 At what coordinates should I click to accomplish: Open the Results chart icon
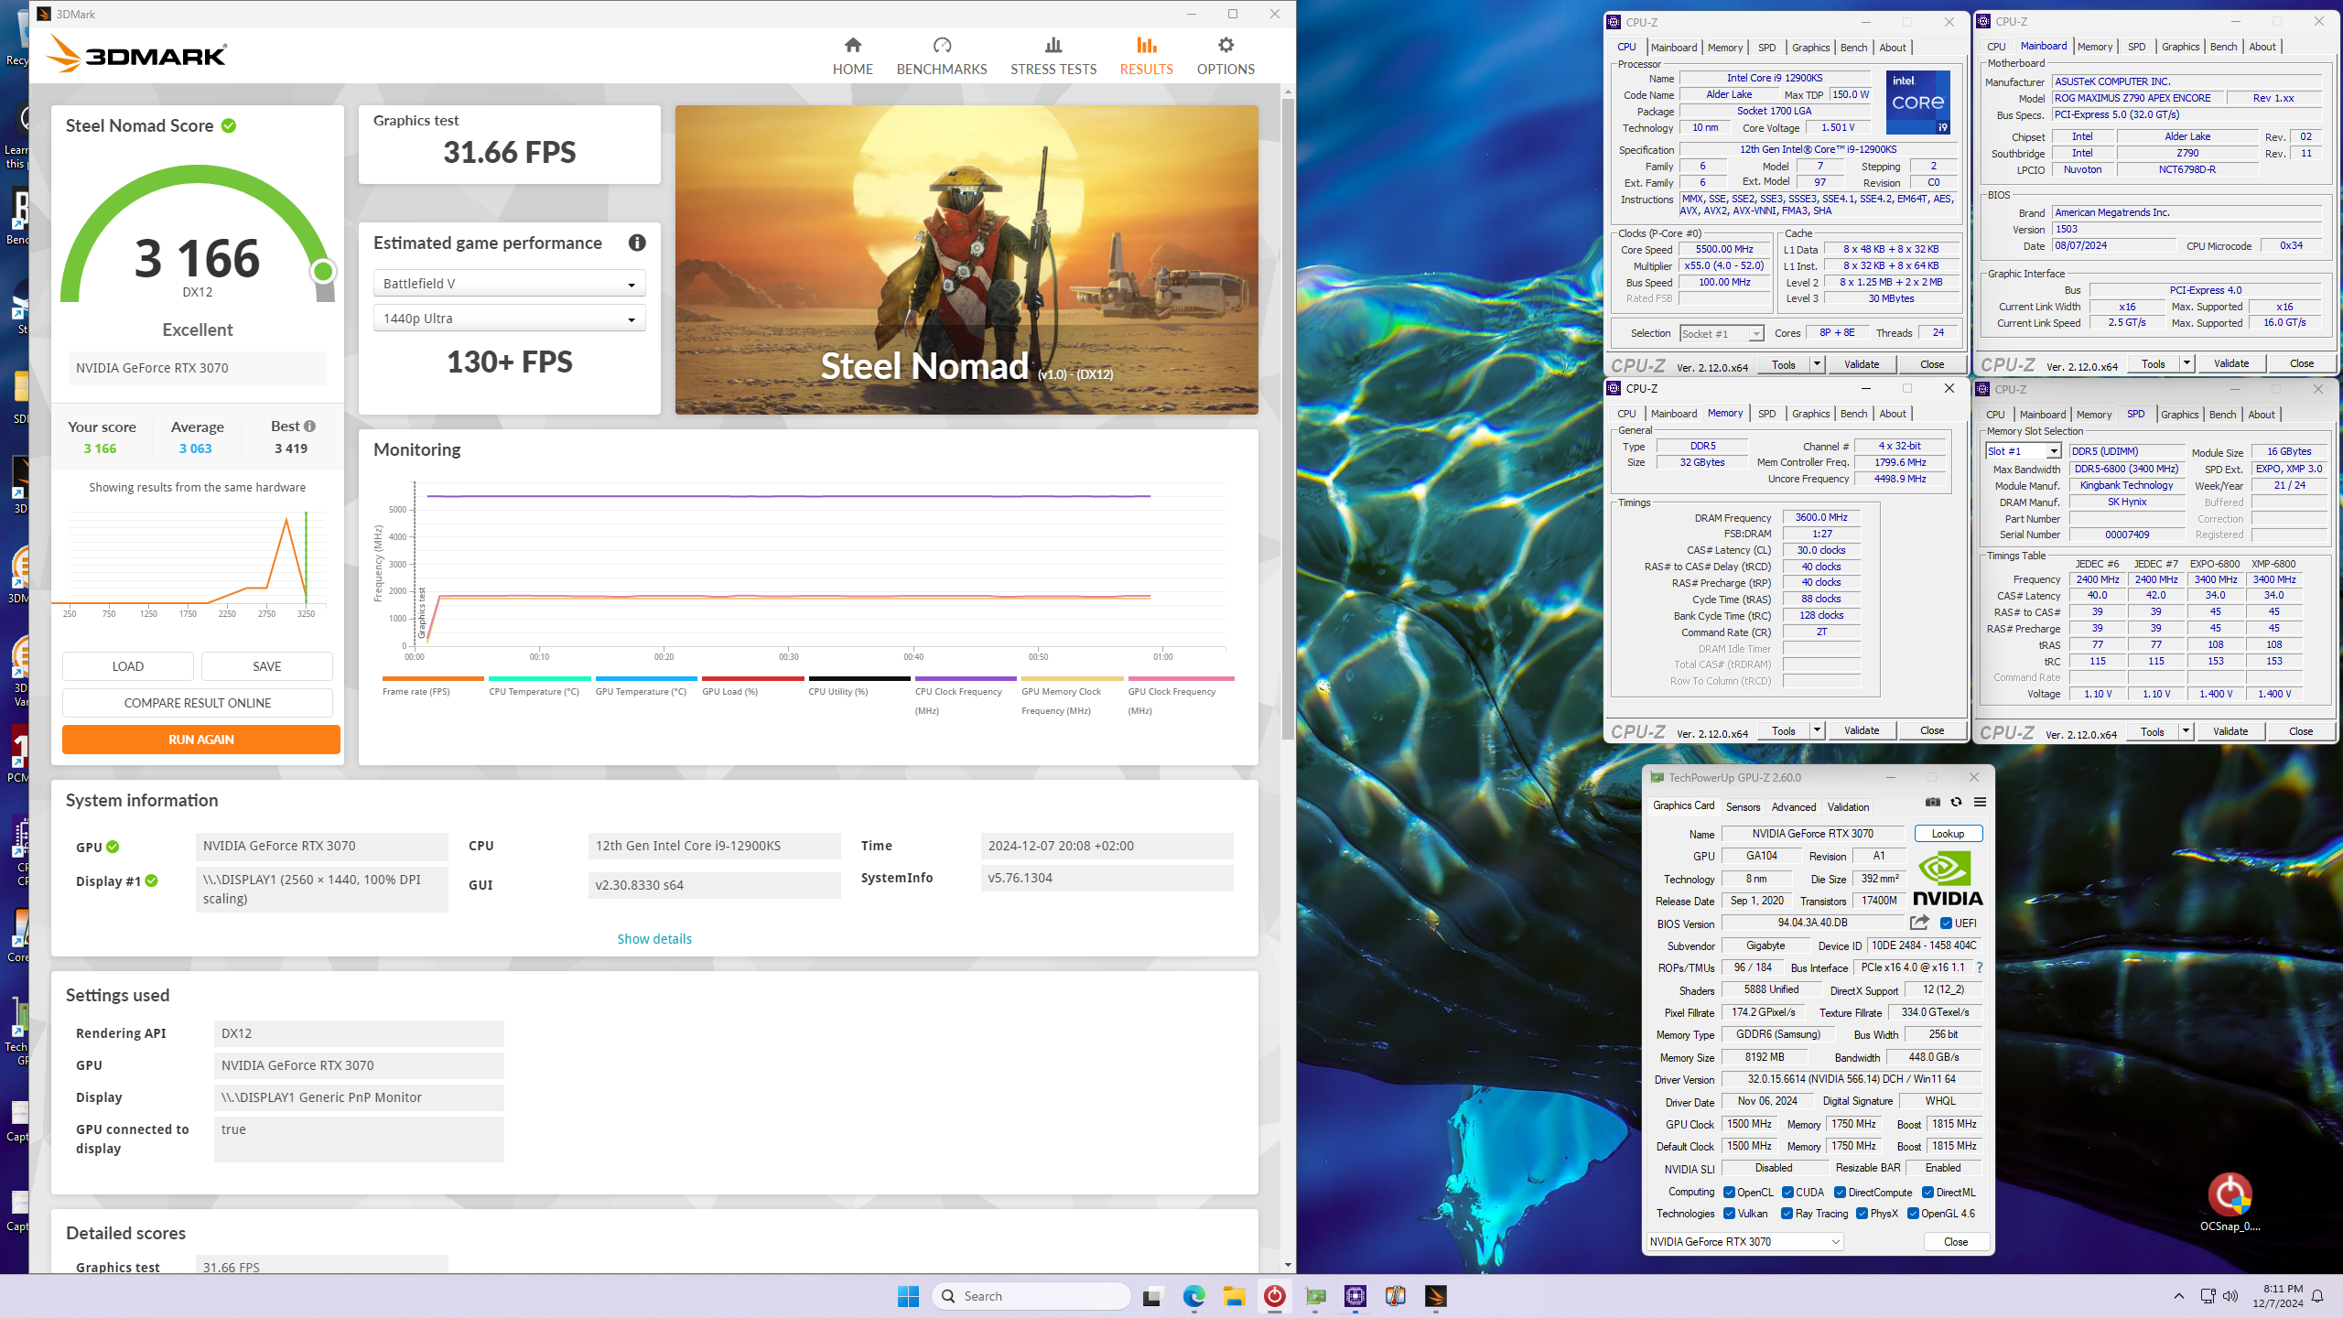1146,45
